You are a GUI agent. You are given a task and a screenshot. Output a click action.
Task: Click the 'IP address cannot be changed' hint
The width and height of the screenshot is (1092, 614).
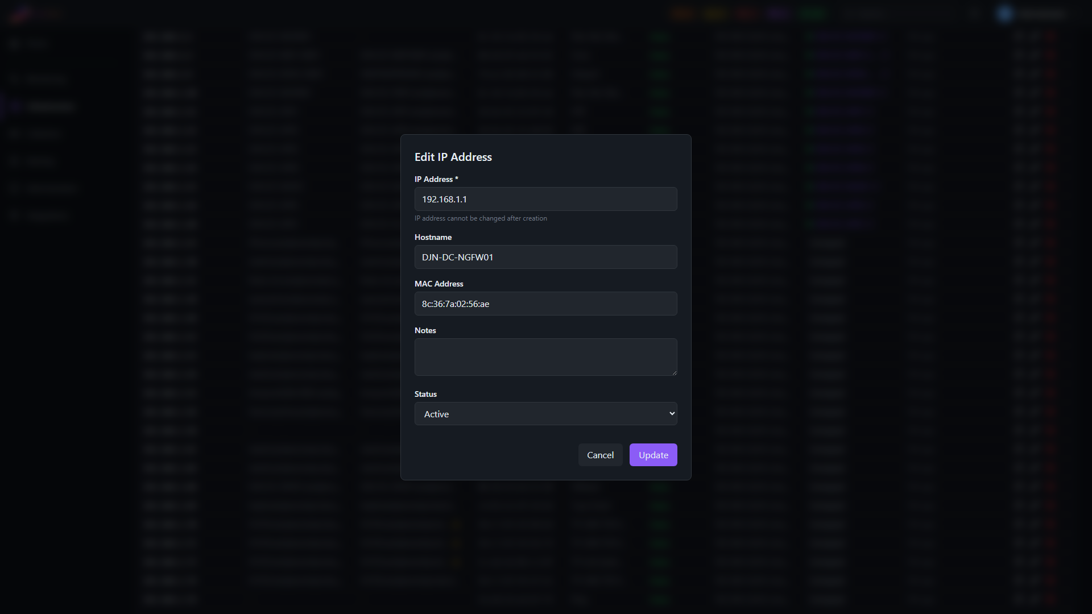[481, 218]
